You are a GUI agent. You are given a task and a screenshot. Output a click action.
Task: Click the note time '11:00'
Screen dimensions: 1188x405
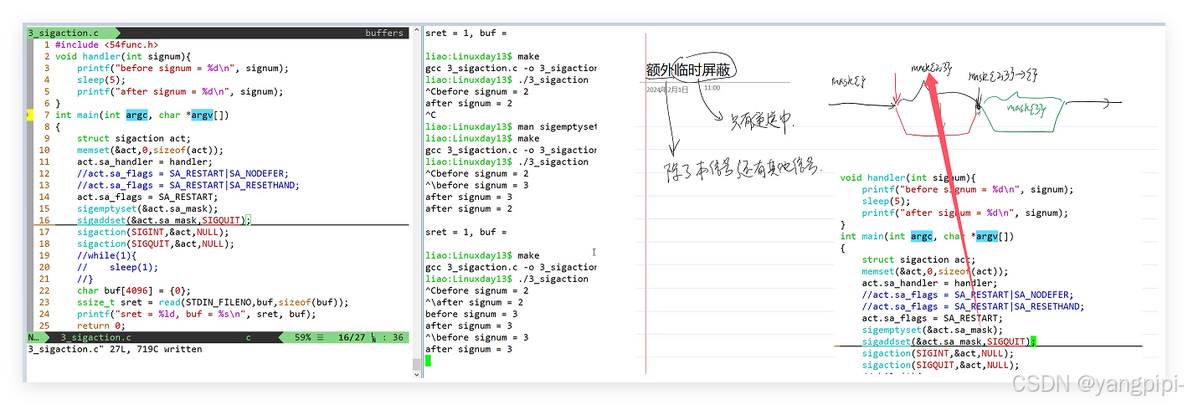pyautogui.click(x=712, y=88)
